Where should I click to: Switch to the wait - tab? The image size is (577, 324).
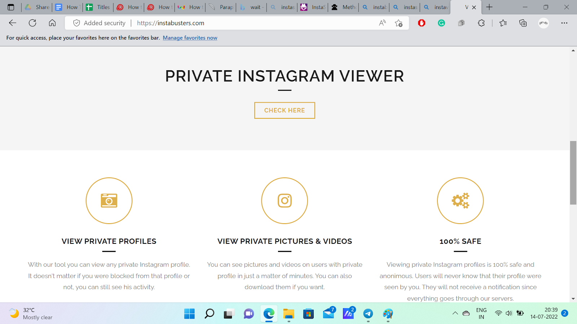click(251, 7)
